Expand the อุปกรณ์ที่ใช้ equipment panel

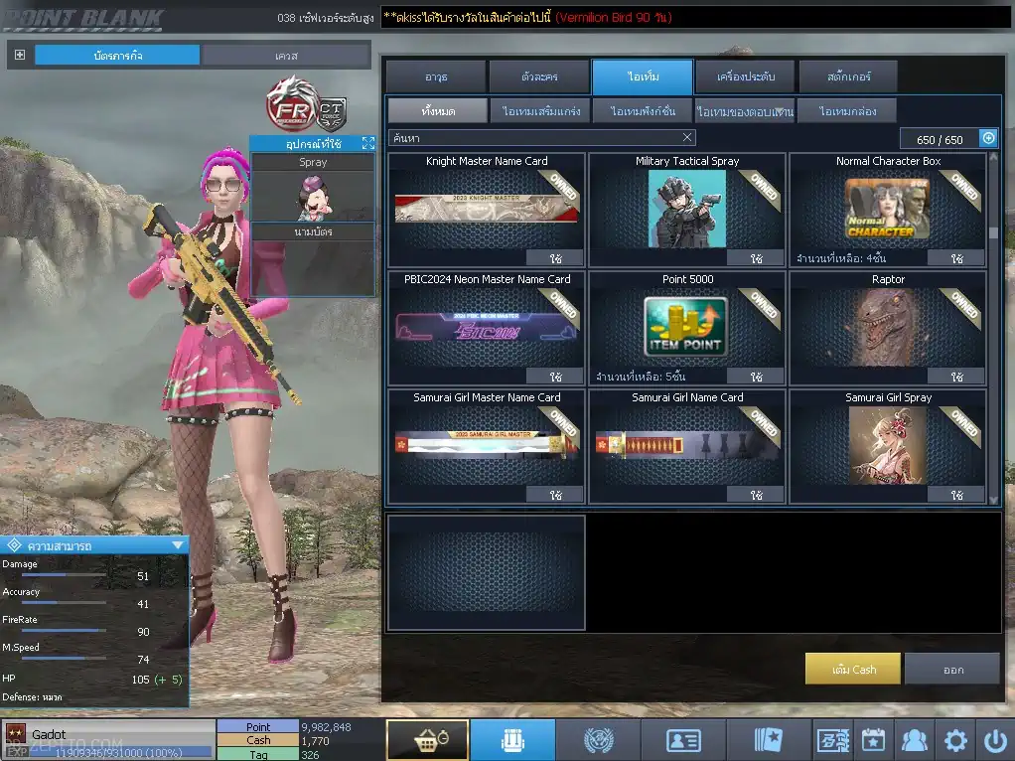(x=367, y=144)
